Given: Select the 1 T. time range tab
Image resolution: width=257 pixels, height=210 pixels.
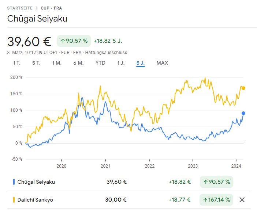Looking at the screenshot, I should [x=16, y=63].
